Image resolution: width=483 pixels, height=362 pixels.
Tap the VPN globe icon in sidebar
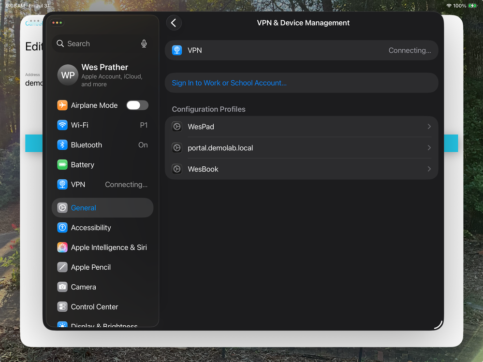click(x=62, y=185)
